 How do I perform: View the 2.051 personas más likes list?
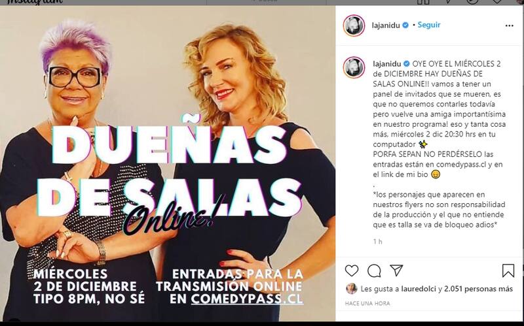[478, 289]
